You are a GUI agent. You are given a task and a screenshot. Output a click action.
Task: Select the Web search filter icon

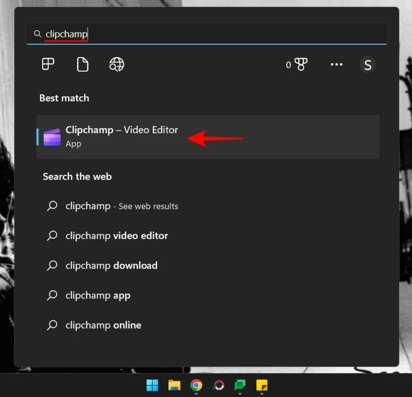pos(116,64)
